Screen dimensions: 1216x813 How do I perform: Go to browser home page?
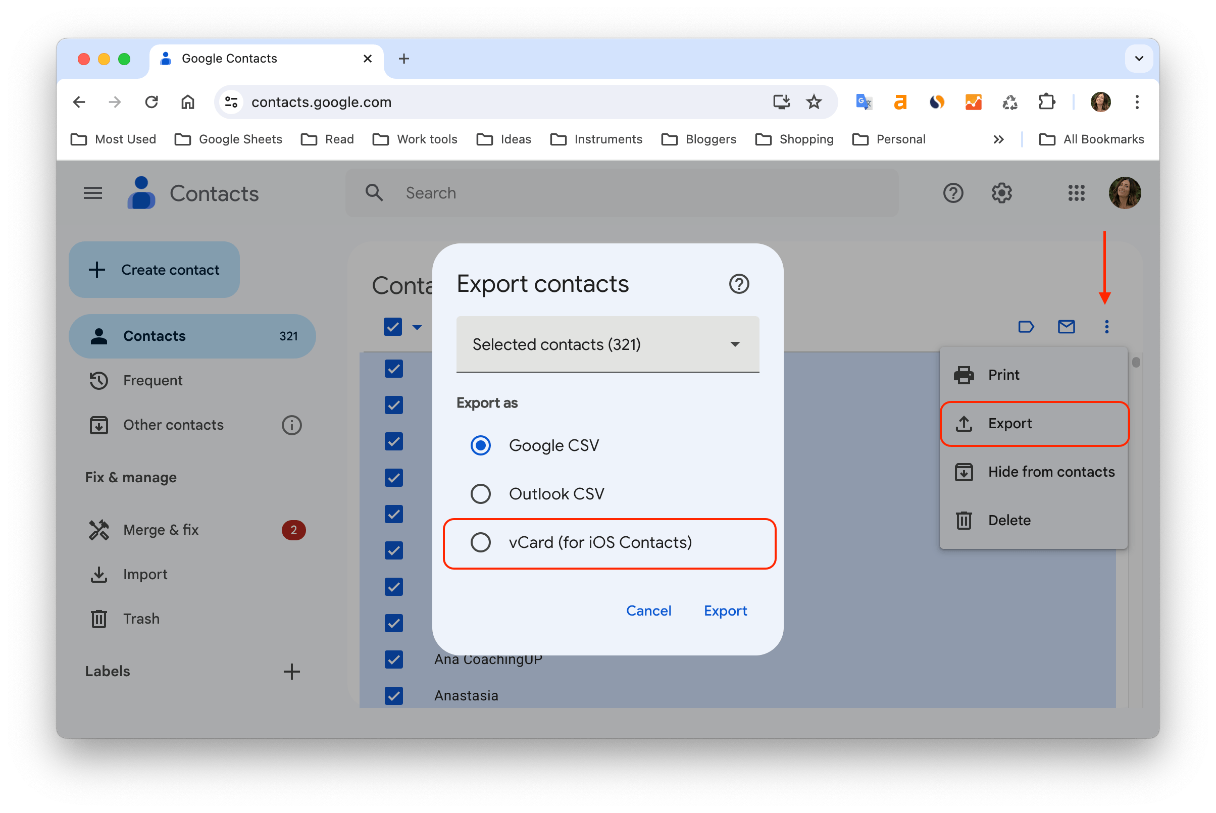tap(188, 102)
